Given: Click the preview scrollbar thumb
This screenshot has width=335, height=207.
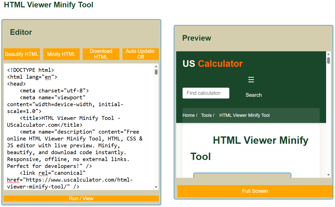Looking at the screenshot, I should coord(328,60).
